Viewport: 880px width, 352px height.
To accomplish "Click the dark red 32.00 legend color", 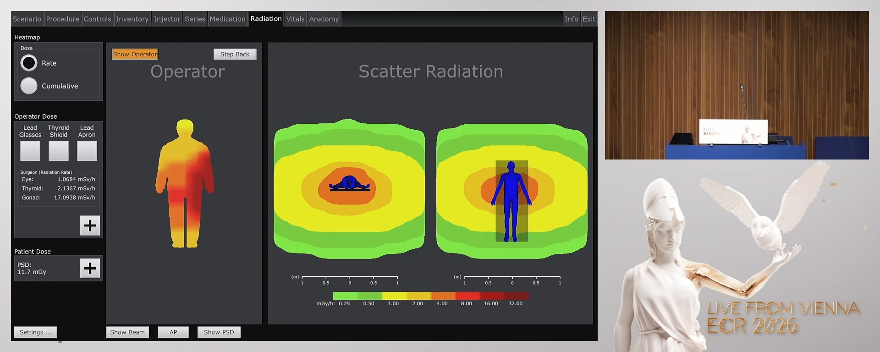I will 517,296.
